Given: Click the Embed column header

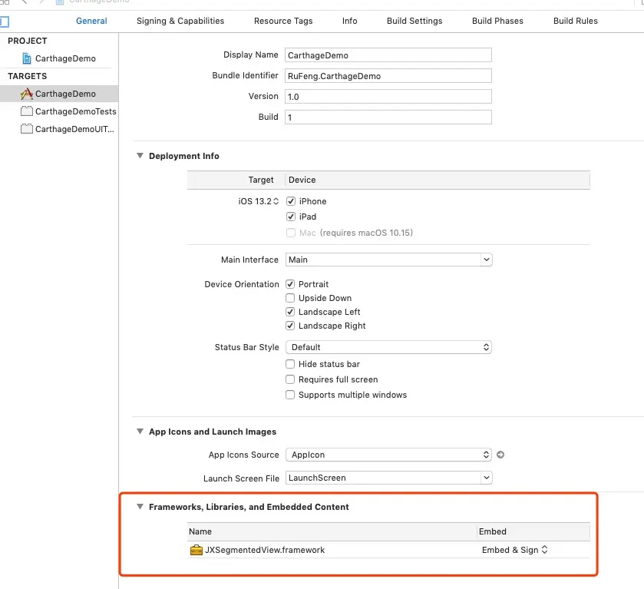Looking at the screenshot, I should coord(533,531).
